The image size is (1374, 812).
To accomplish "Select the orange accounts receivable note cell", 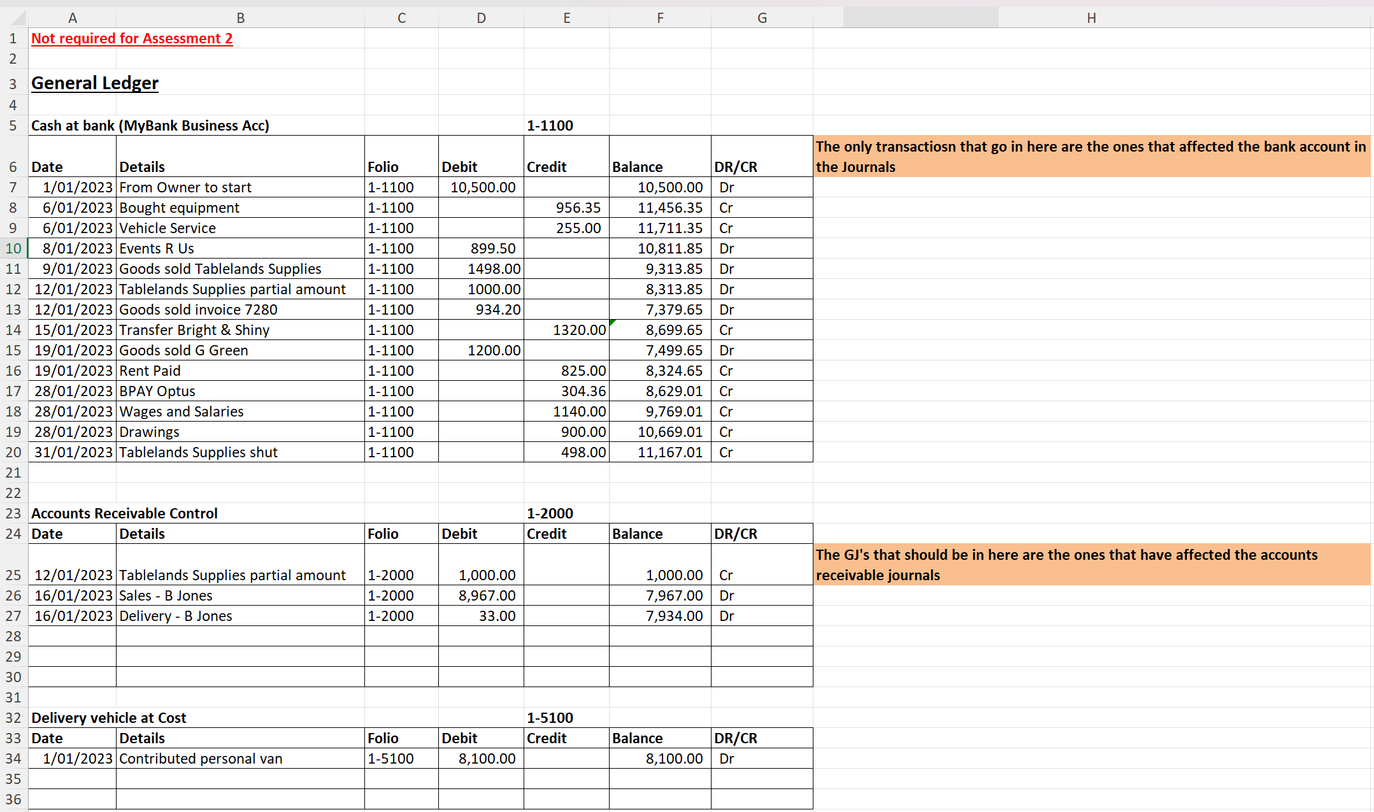I will (x=1091, y=565).
